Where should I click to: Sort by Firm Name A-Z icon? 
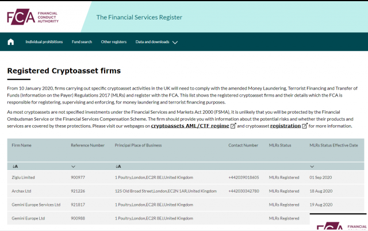(x=14, y=166)
